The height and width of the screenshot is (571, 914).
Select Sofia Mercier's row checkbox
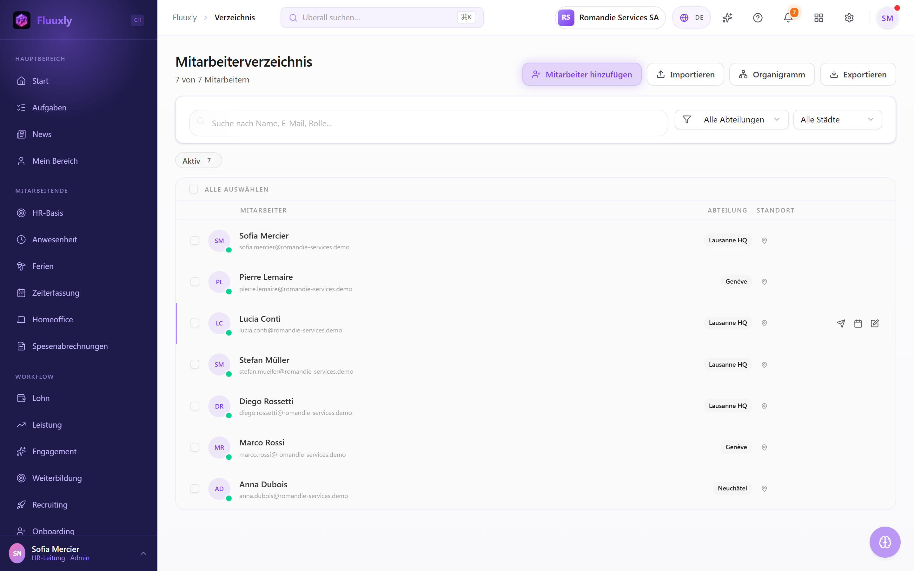(x=195, y=240)
